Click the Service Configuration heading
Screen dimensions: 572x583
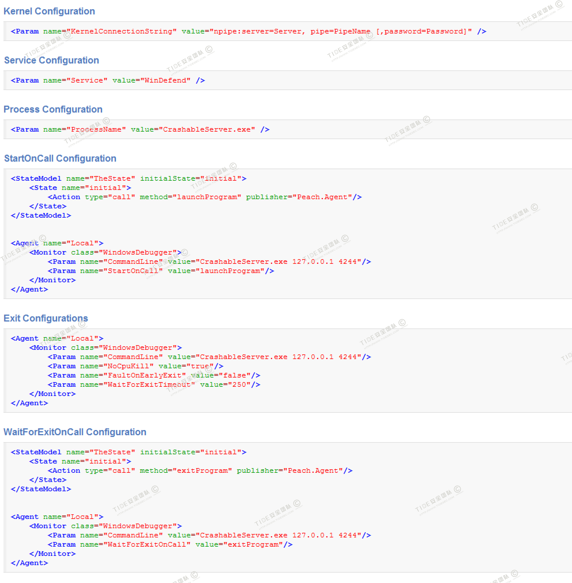51,60
